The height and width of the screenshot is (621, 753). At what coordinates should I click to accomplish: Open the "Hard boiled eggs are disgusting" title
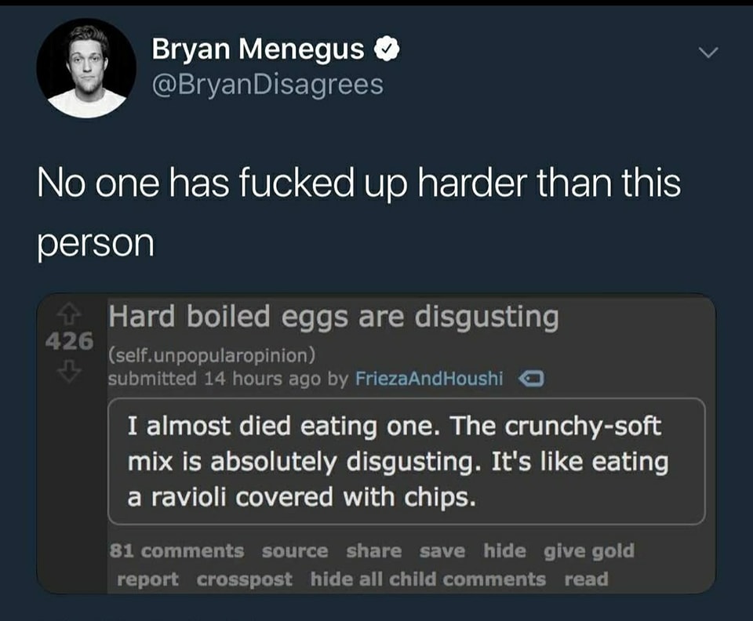click(x=333, y=318)
